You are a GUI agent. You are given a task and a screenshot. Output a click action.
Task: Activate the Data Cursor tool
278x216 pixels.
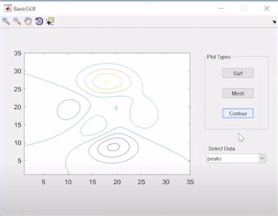tap(50, 21)
